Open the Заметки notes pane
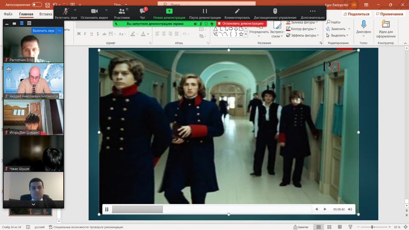The width and height of the screenshot is (409, 230). tap(301, 227)
